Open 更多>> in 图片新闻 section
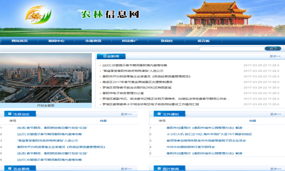This screenshot has width=285, height=171. pos(276,169)
